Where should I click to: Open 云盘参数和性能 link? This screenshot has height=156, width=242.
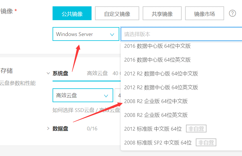pos(18,83)
